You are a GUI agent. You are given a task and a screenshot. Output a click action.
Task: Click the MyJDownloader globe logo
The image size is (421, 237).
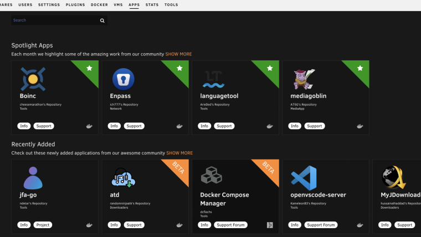(x=394, y=177)
